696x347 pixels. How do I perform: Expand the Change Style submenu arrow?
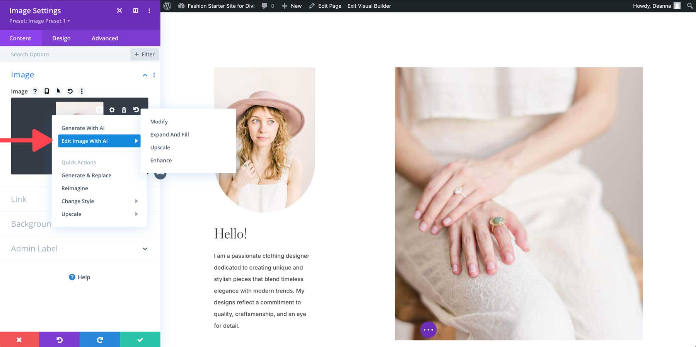coord(136,201)
